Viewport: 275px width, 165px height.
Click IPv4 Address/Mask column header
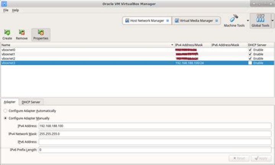189,45
